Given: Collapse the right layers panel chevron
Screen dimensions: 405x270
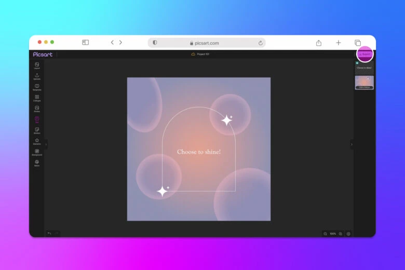Looking at the screenshot, I should pos(352,144).
